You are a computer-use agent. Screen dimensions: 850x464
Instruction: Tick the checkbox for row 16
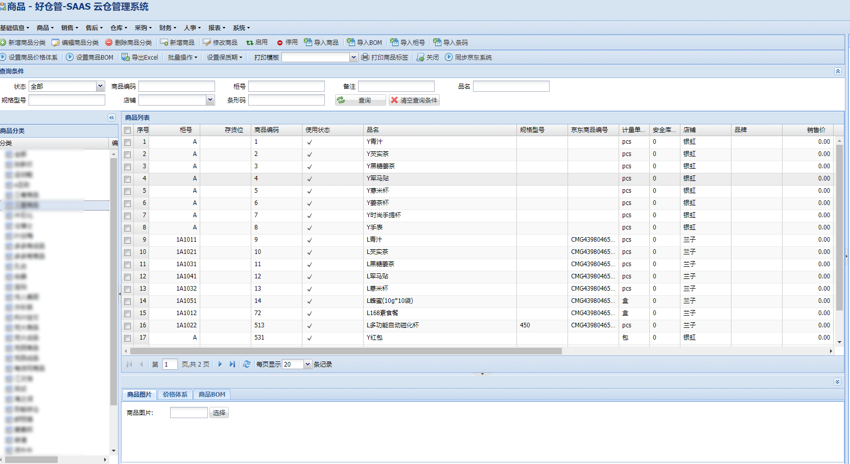(128, 326)
